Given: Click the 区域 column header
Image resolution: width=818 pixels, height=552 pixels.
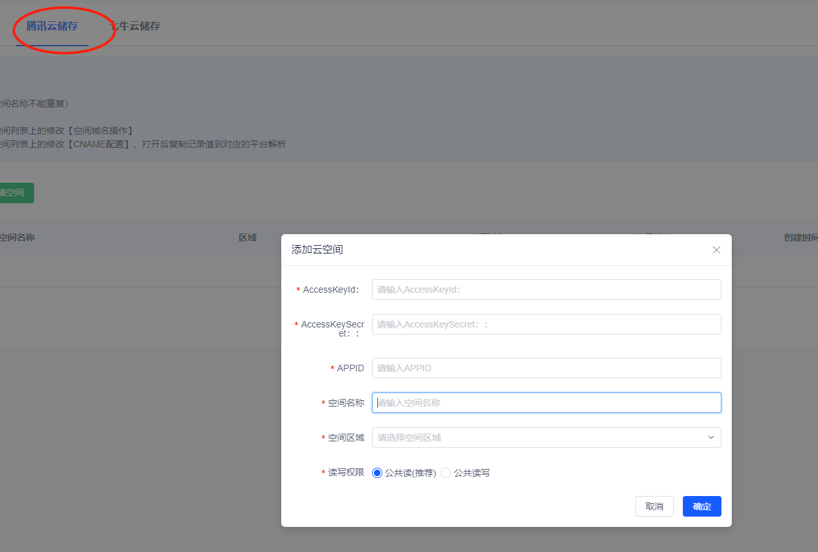Looking at the screenshot, I should (x=248, y=237).
